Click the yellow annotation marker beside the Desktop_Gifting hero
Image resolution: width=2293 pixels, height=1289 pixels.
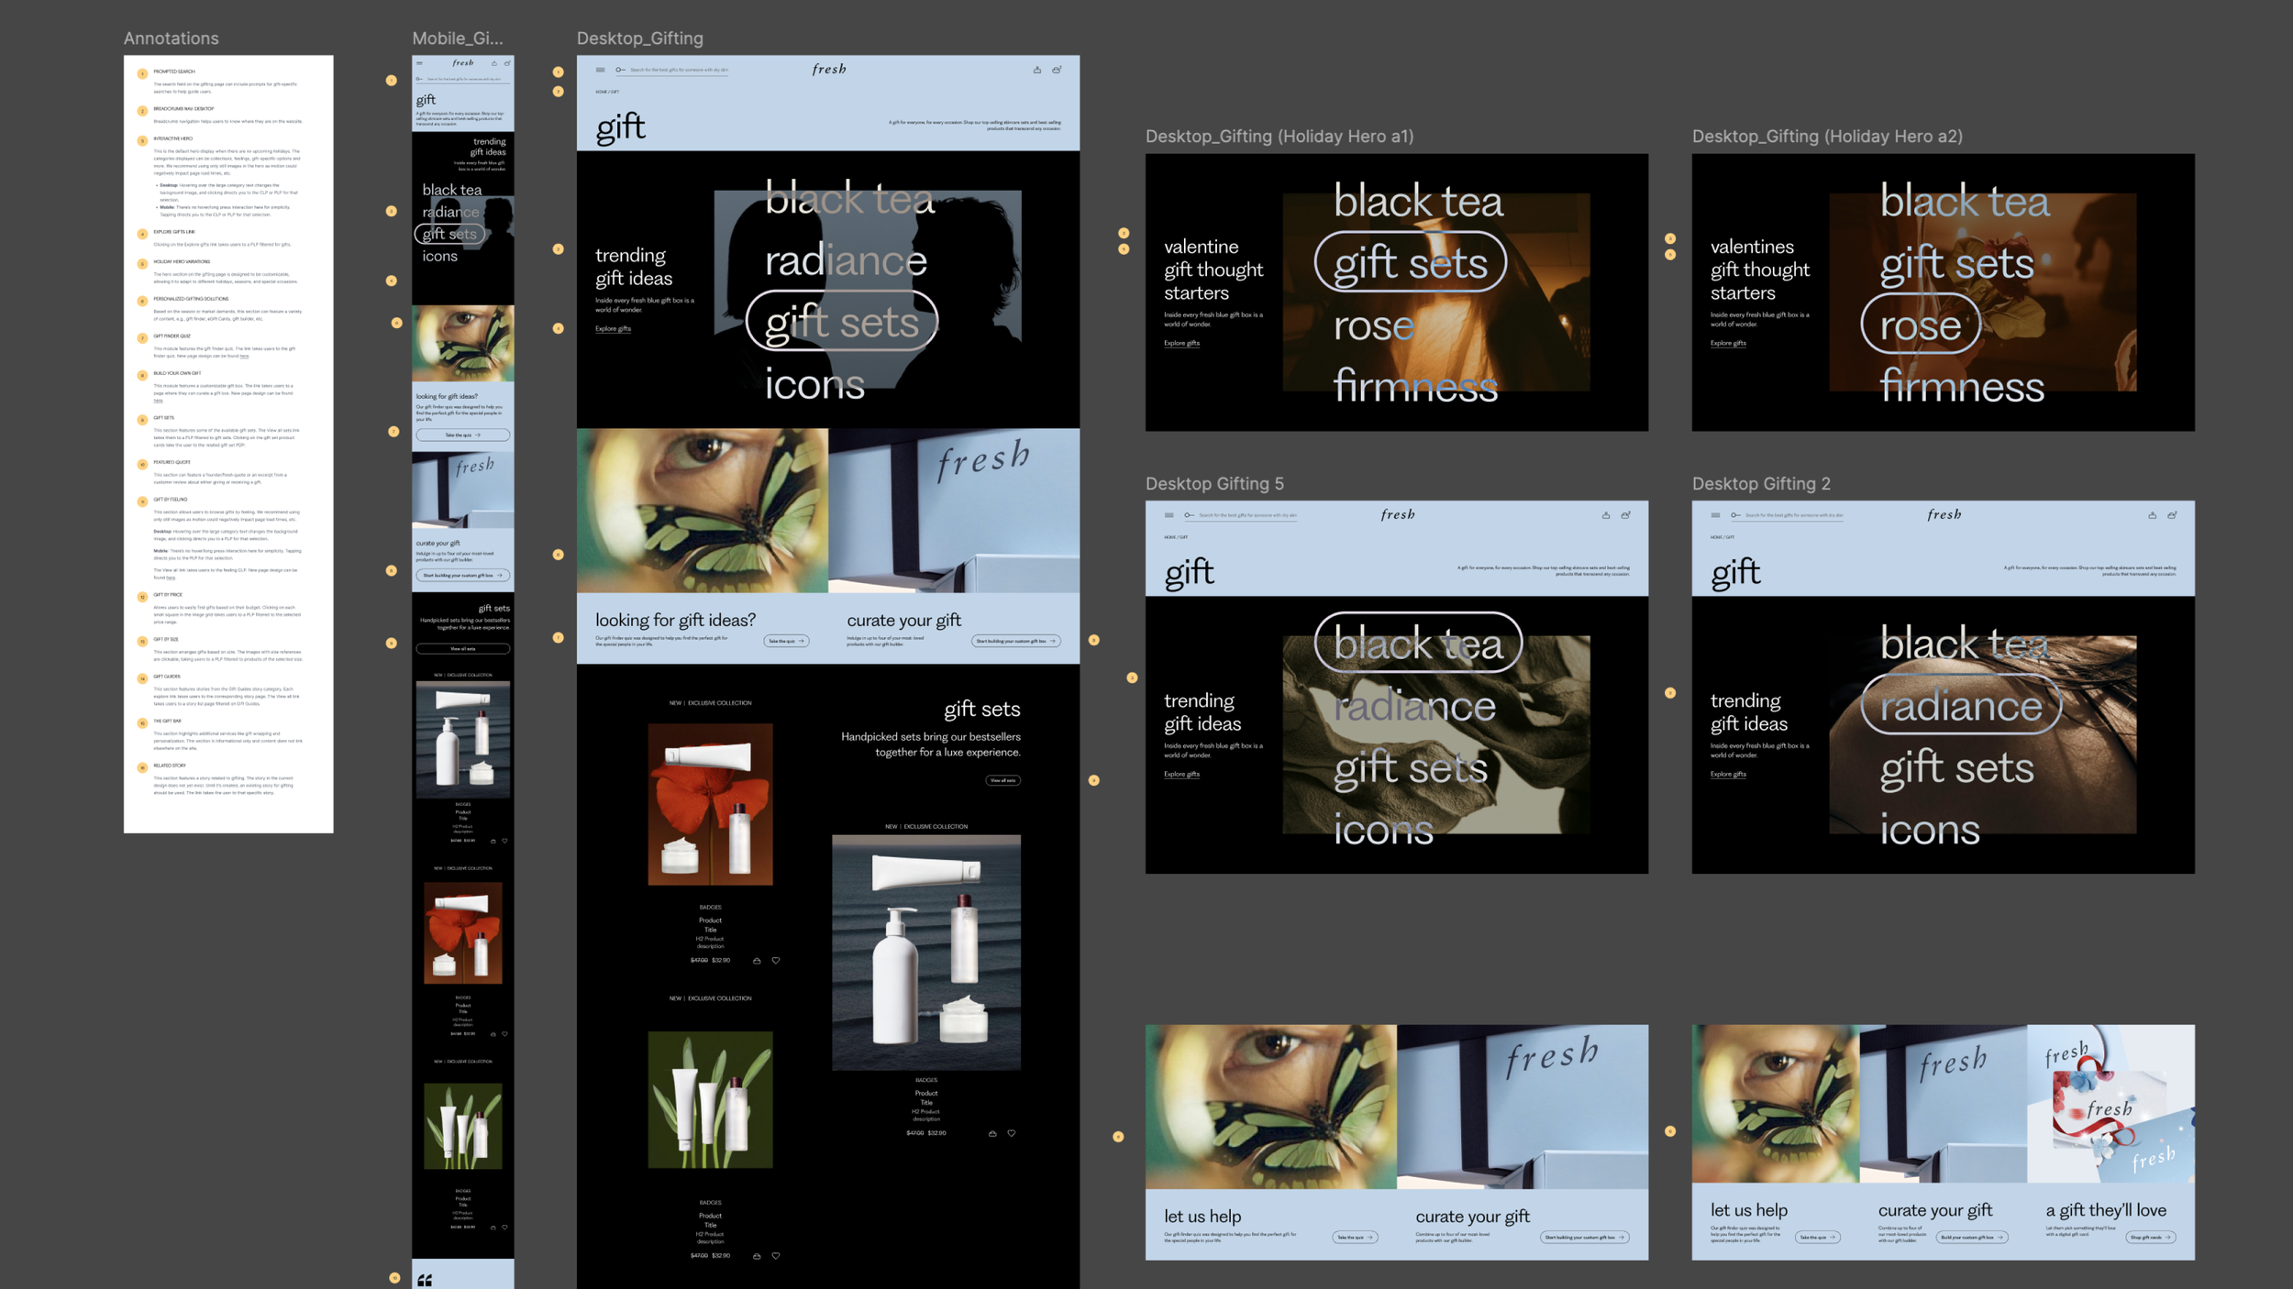tap(559, 248)
